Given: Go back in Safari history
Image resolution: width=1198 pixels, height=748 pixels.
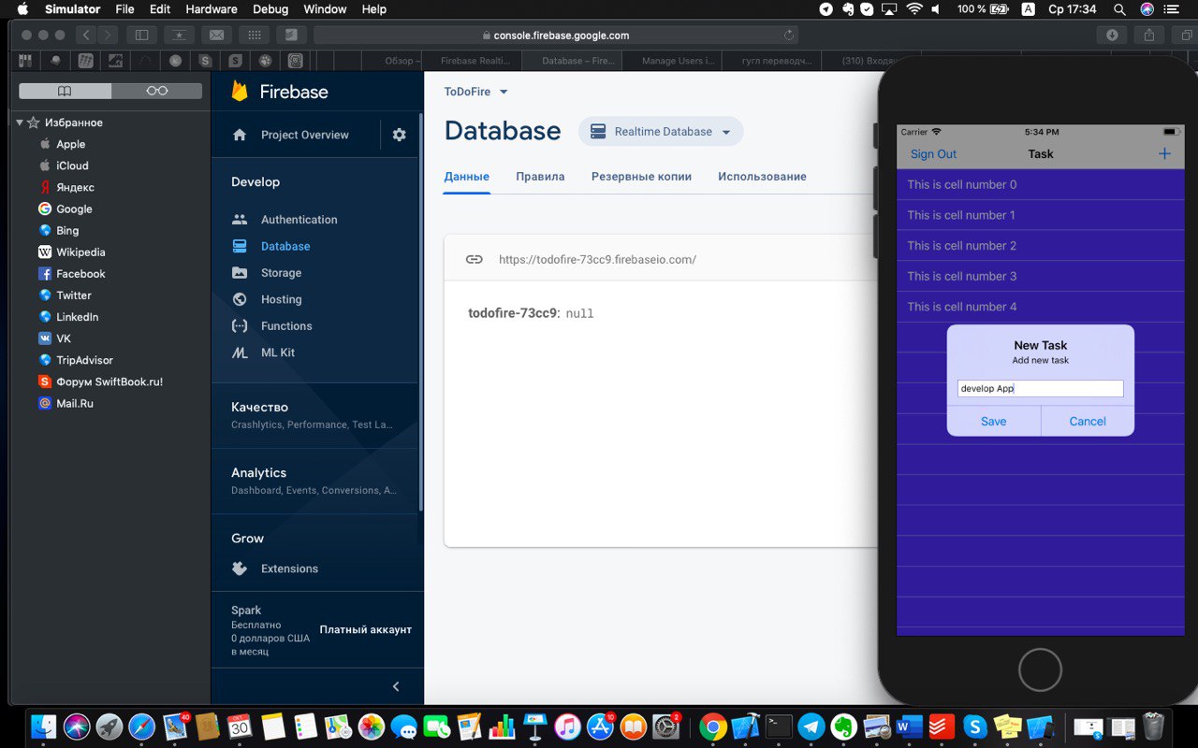Looking at the screenshot, I should pos(86,36).
